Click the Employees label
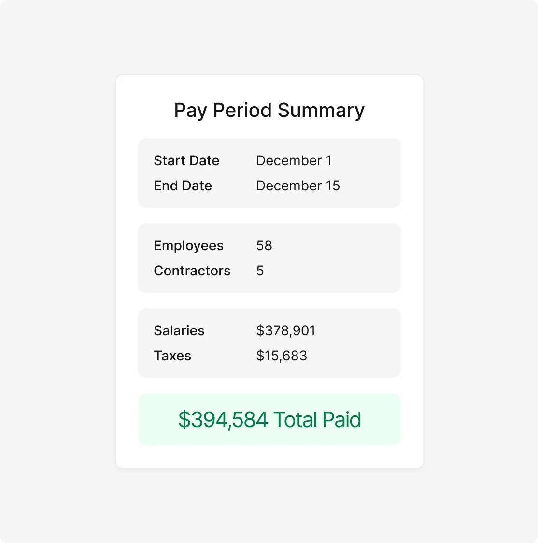The image size is (538, 543). (x=188, y=245)
